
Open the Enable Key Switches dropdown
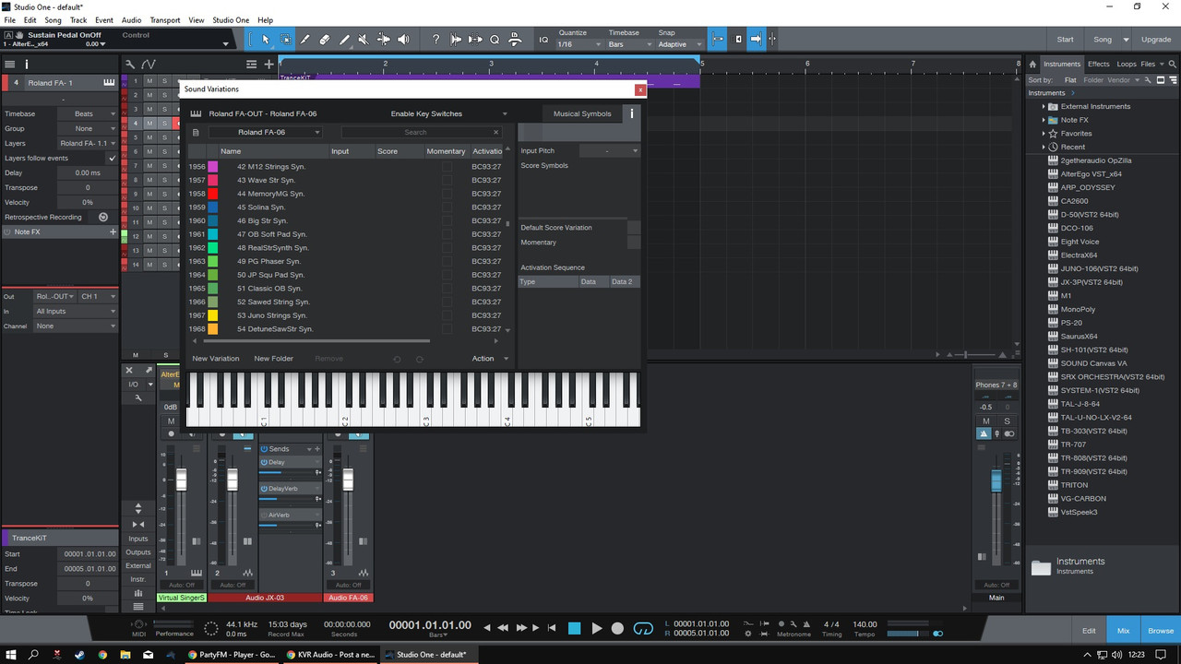coord(448,113)
